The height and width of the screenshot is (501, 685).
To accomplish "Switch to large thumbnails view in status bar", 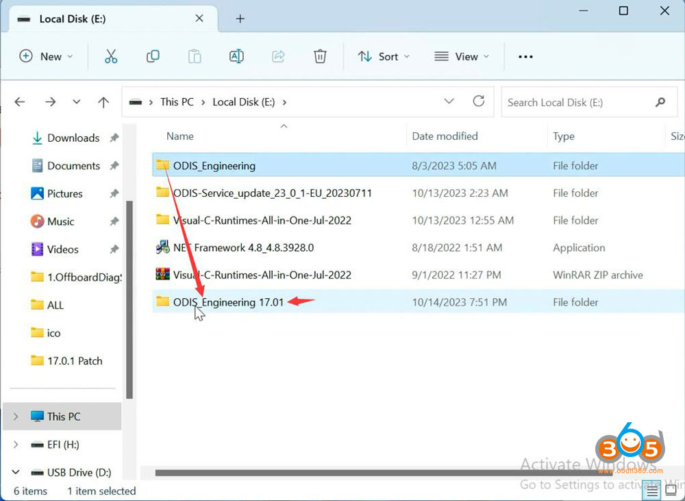I will (x=669, y=490).
